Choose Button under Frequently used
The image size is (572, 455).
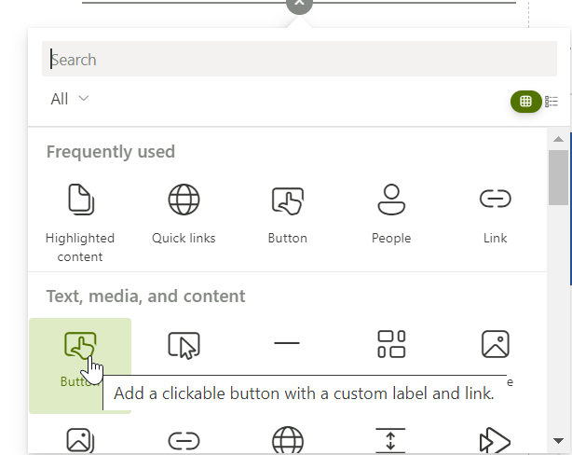coord(287,214)
